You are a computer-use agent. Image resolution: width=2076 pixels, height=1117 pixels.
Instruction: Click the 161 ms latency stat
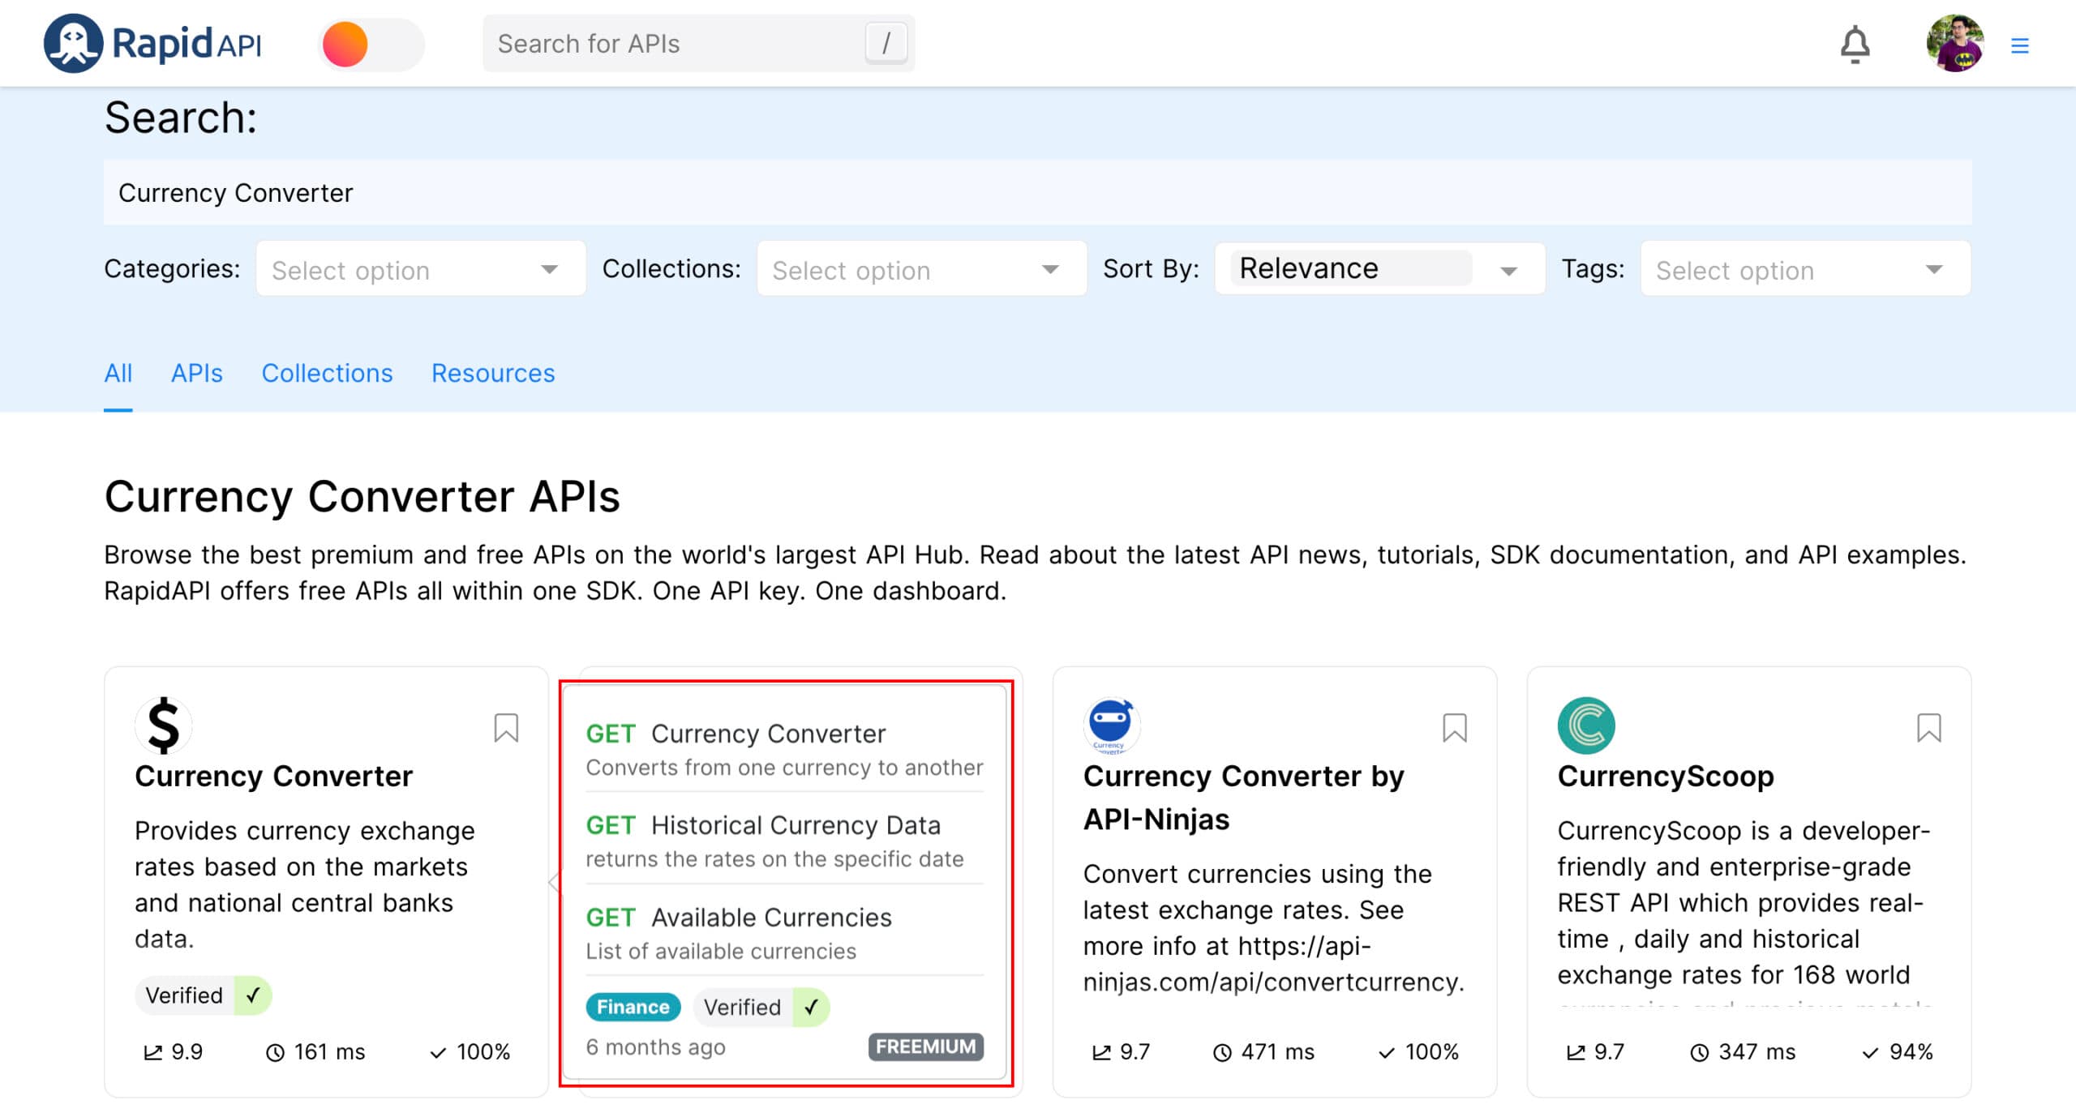[315, 1051]
